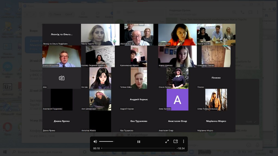278x156 pixels.
Task: Open the three-dot more options menu
Action: (x=184, y=141)
